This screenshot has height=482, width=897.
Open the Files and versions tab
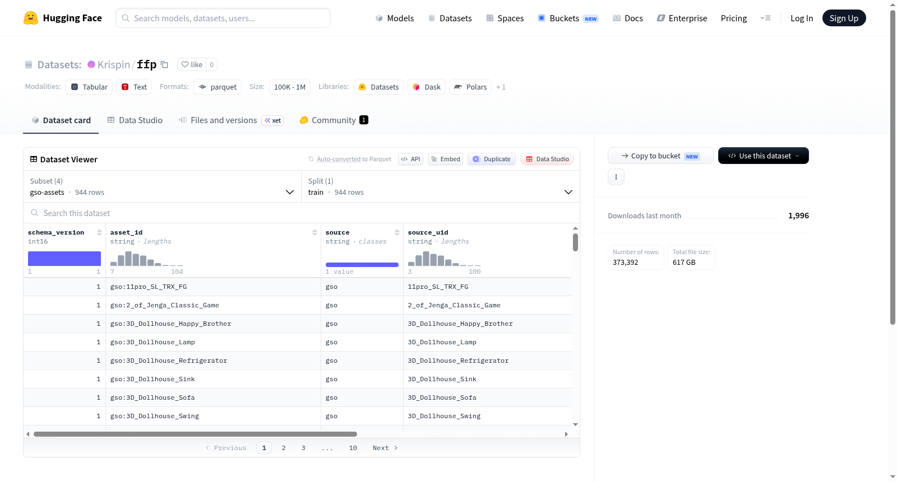click(x=231, y=120)
